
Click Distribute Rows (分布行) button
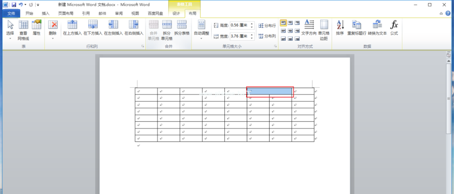[267, 26]
